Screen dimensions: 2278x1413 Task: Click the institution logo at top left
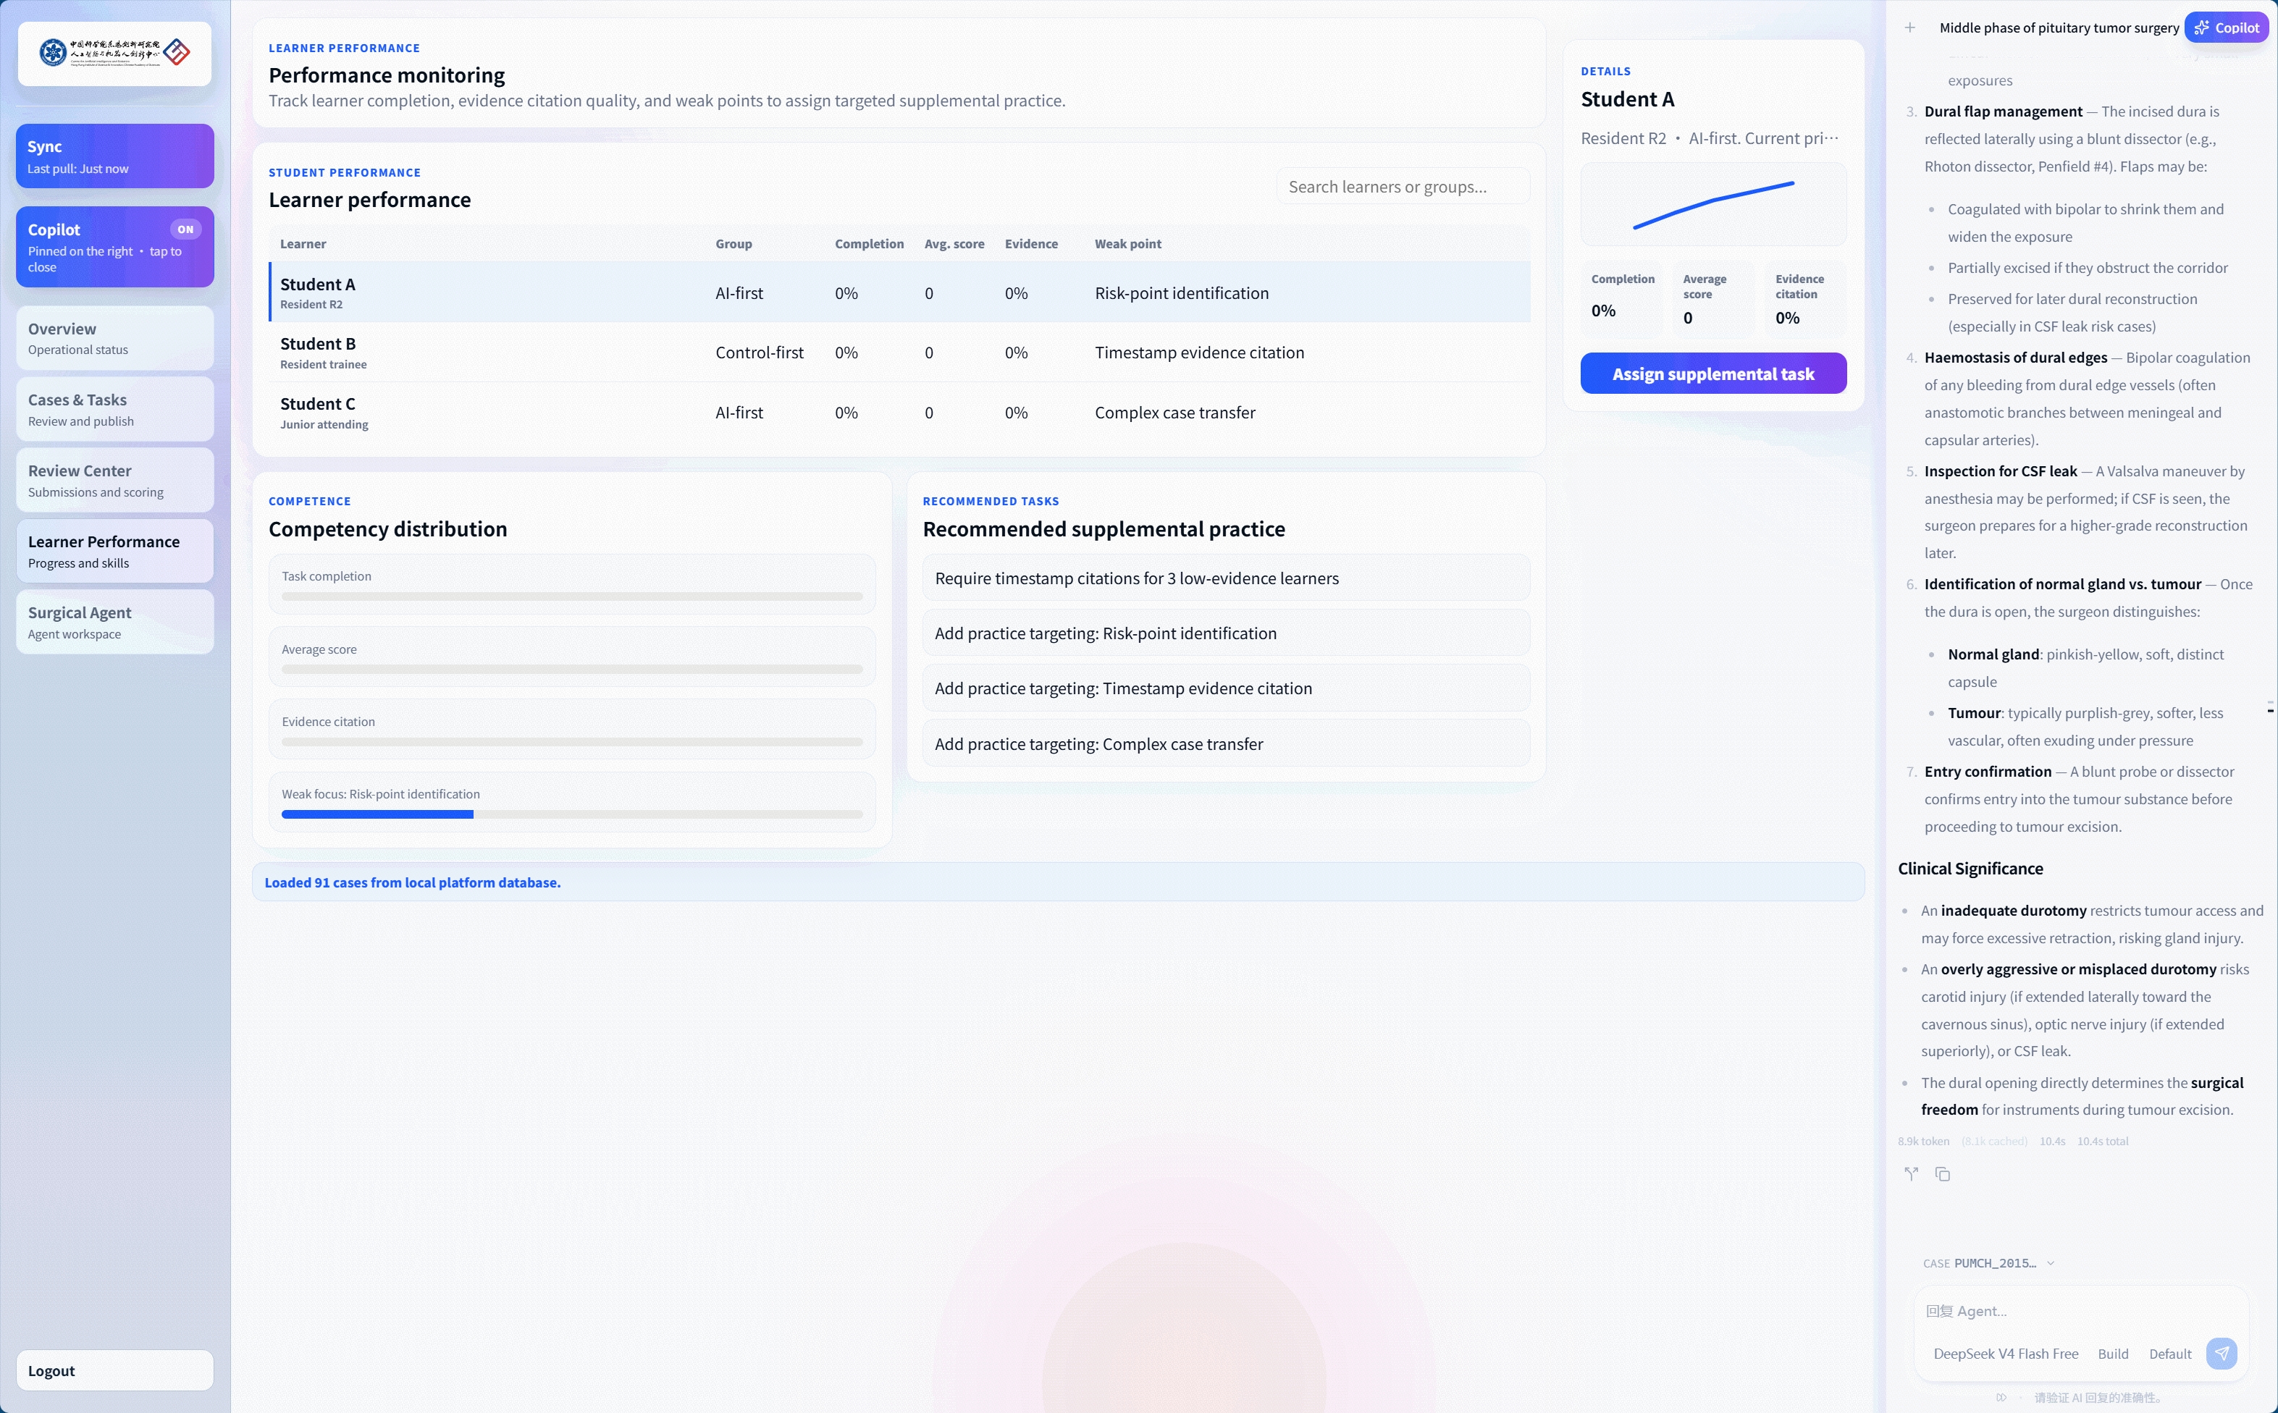point(114,54)
